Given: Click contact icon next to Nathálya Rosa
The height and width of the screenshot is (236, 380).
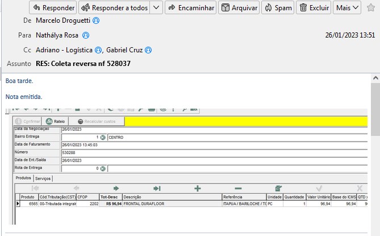Looking at the screenshot, I should (86, 35).
